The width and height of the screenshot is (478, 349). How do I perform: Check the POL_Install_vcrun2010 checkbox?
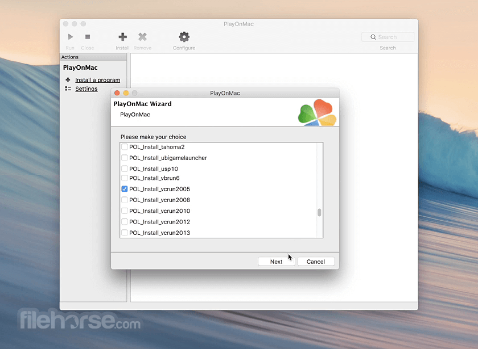pyautogui.click(x=125, y=211)
